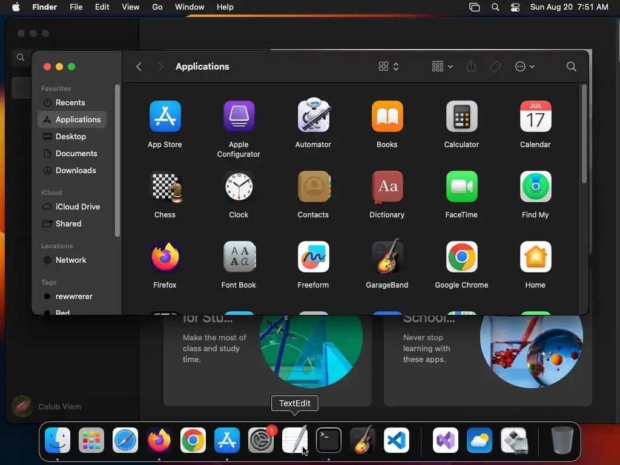Click the Finder icon in the Dock
The height and width of the screenshot is (465, 620).
[58, 440]
